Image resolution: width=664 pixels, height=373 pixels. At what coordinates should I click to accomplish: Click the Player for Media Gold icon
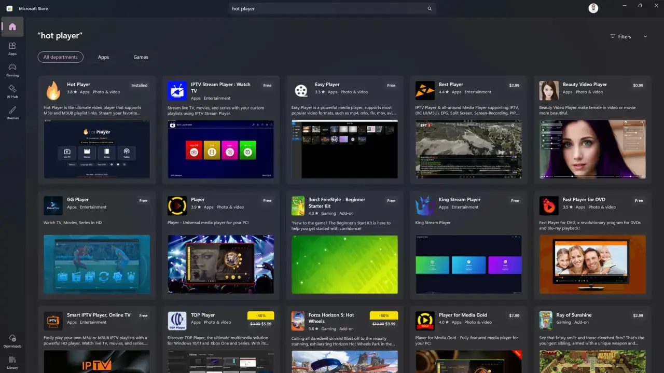[425, 321]
